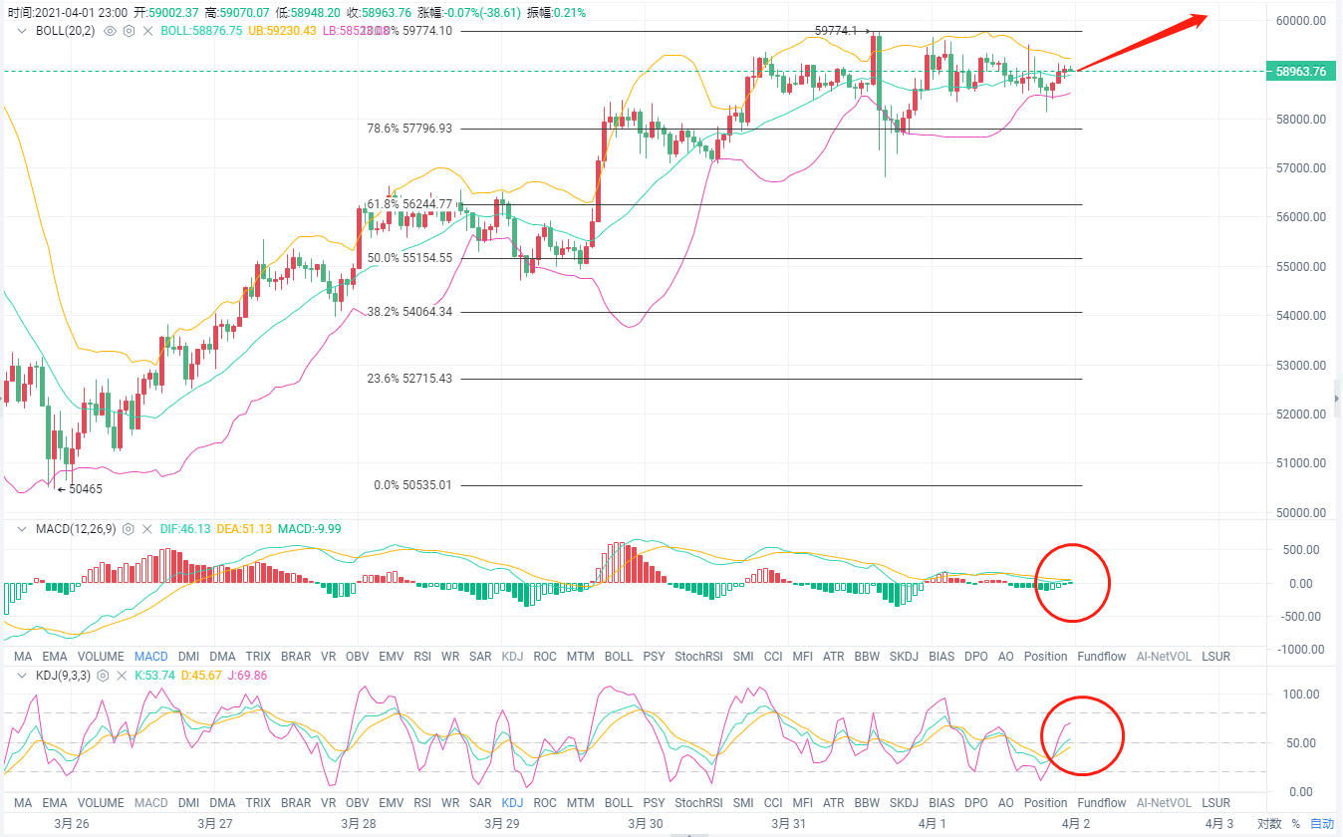Select EMV in the KDJ panel bottom row
Viewport: 1343px width, 837px height.
[391, 803]
